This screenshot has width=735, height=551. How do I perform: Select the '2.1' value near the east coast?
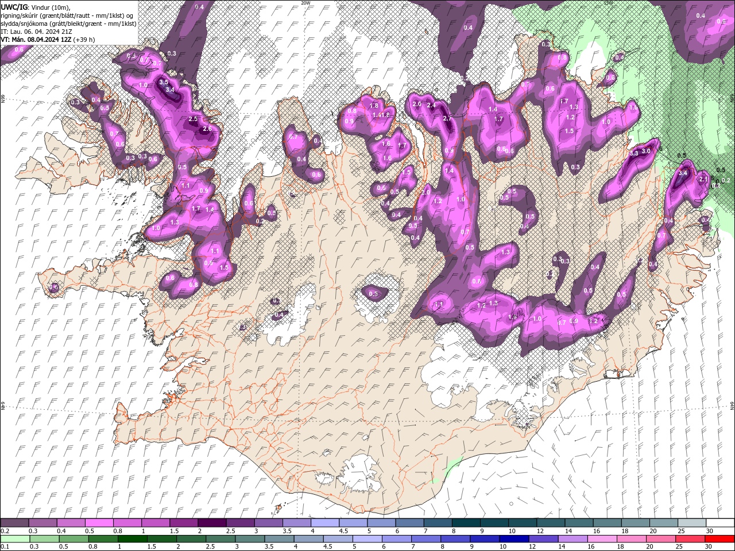[x=703, y=179]
